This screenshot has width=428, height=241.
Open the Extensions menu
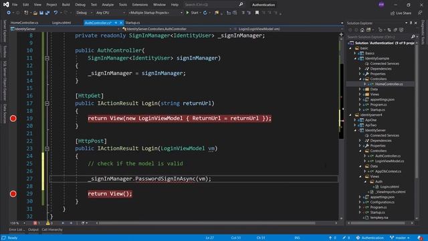(x=140, y=5)
